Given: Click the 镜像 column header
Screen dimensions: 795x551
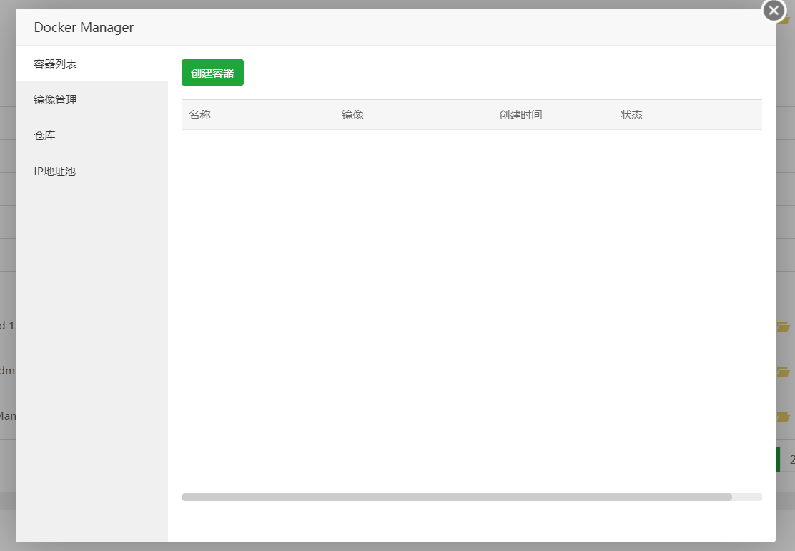Looking at the screenshot, I should (353, 114).
